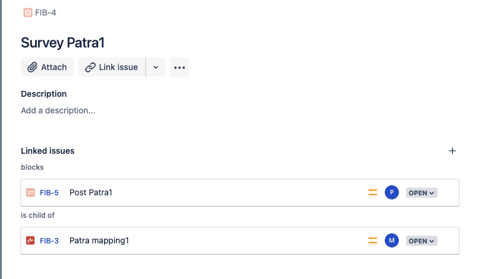The image size is (481, 279).
Task: Click the M assignee avatar
Action: click(x=392, y=240)
